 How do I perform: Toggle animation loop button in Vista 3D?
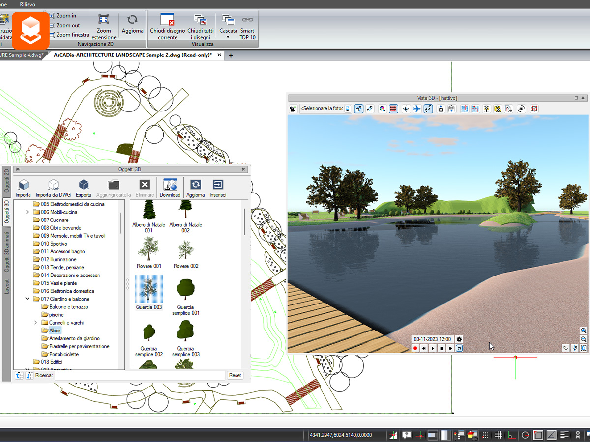point(459,348)
